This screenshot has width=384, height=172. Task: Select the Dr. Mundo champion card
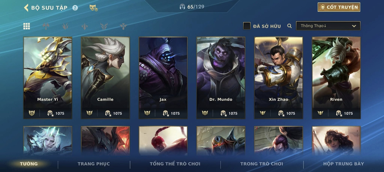click(x=221, y=78)
